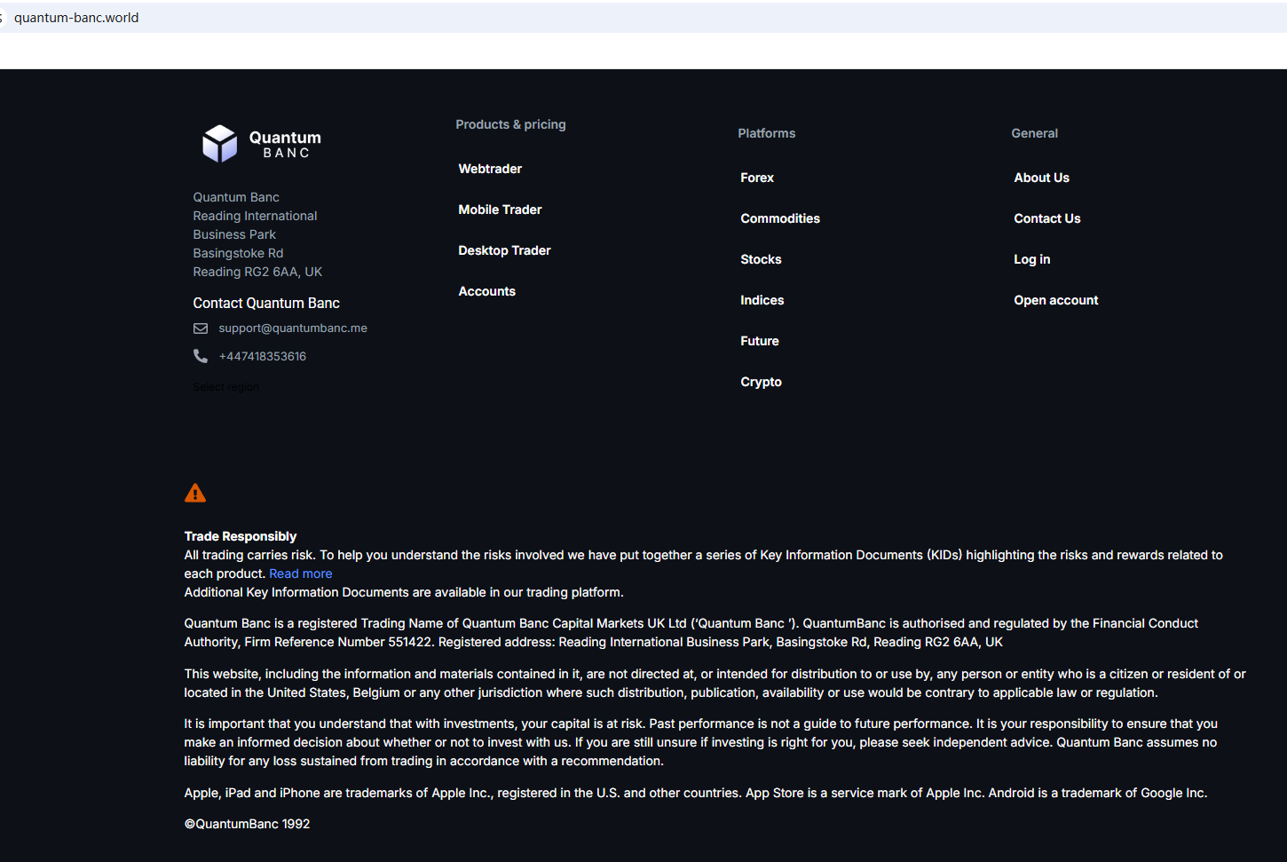Click the Reading RG2 6AA, UK address line
Viewport: 1287px width, 862px height.
pos(257,272)
